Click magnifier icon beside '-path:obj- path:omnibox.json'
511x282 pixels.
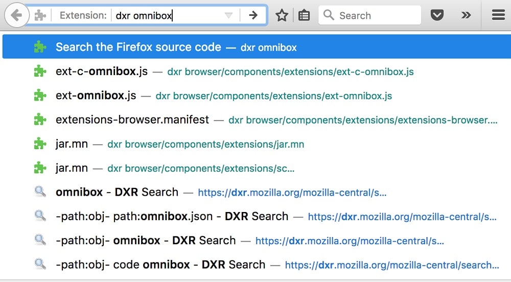pos(40,216)
